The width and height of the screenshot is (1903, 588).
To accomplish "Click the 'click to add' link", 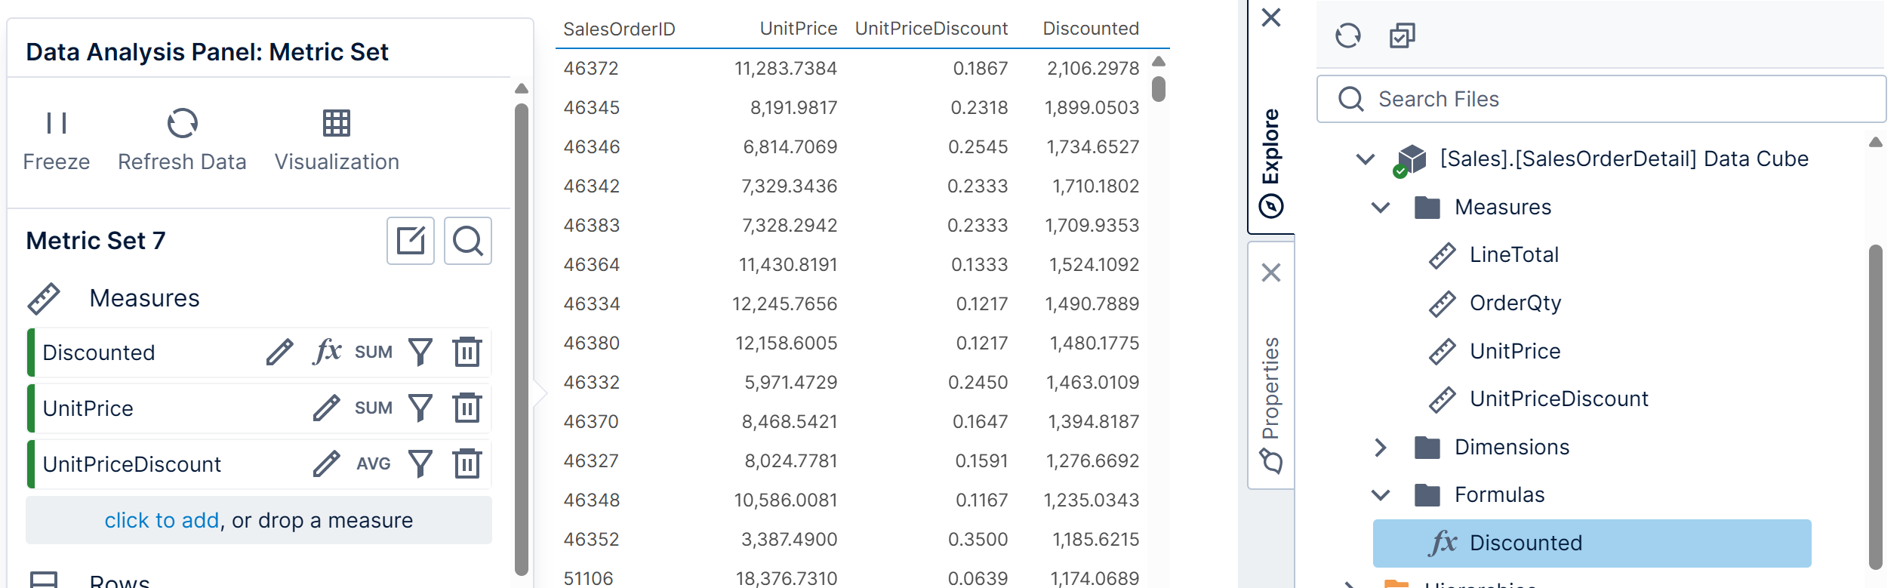I will point(162,520).
